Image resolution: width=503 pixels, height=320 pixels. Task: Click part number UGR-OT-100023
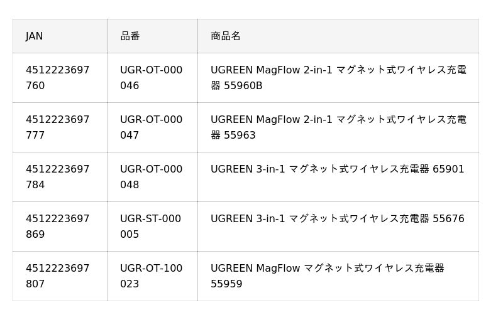(x=151, y=276)
